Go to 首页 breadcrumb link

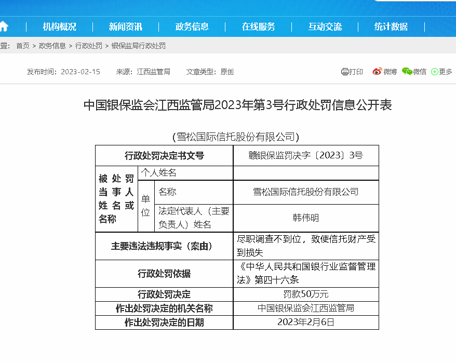click(x=23, y=46)
